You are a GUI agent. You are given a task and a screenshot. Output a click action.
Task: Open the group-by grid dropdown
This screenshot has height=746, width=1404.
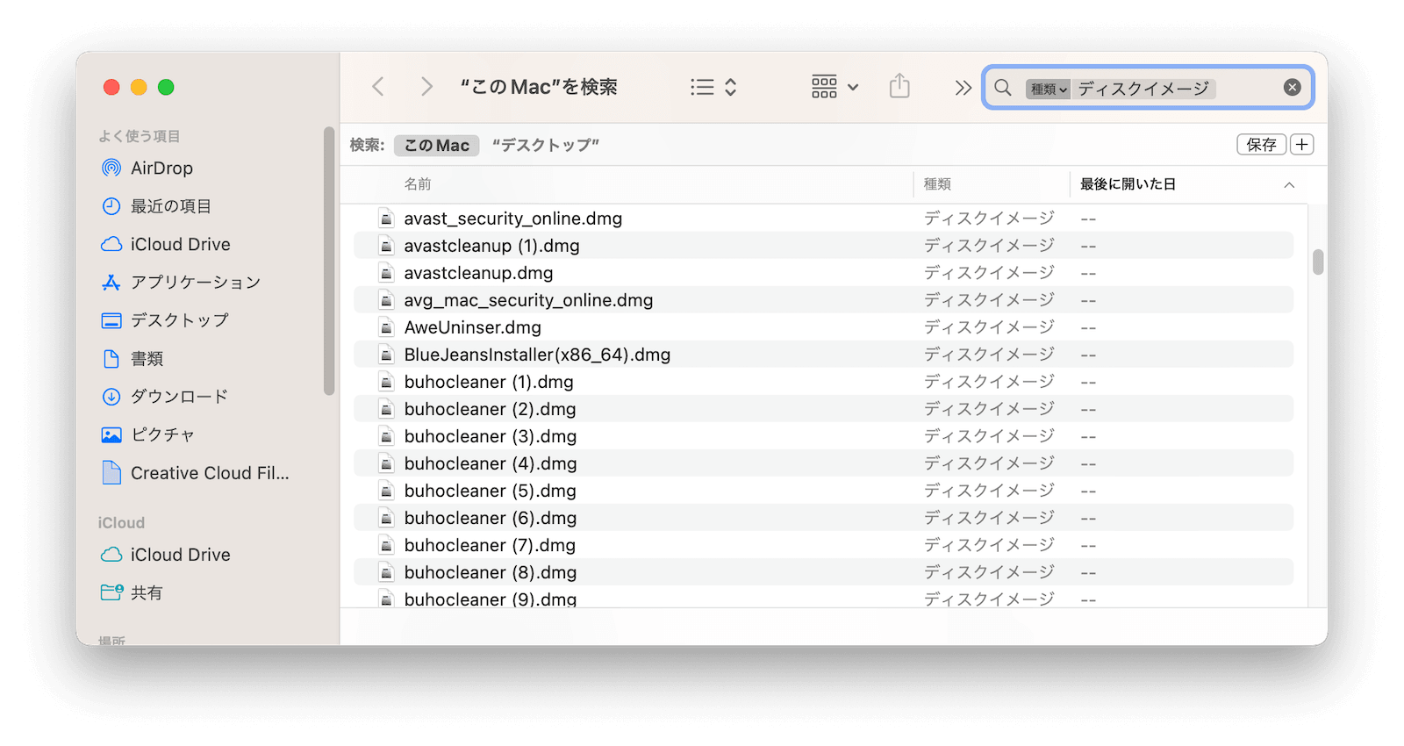(835, 87)
